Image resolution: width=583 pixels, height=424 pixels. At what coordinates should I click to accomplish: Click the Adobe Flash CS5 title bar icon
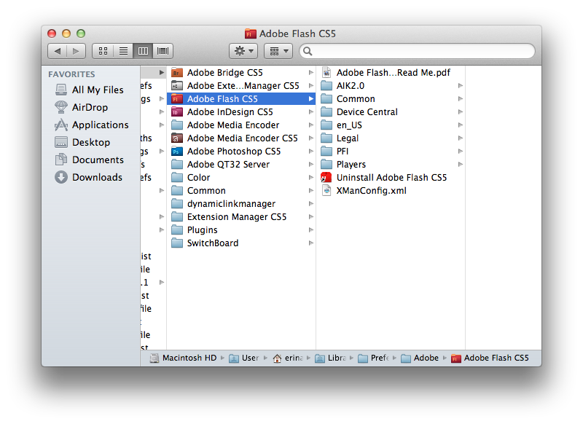251,34
